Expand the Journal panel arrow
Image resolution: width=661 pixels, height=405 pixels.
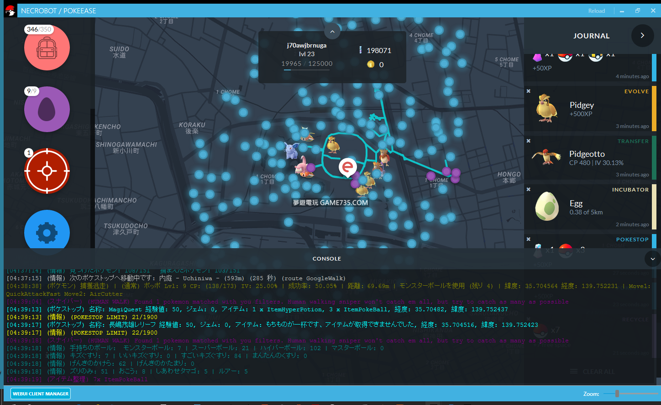pyautogui.click(x=642, y=36)
